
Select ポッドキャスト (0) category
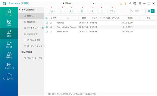[31, 28]
